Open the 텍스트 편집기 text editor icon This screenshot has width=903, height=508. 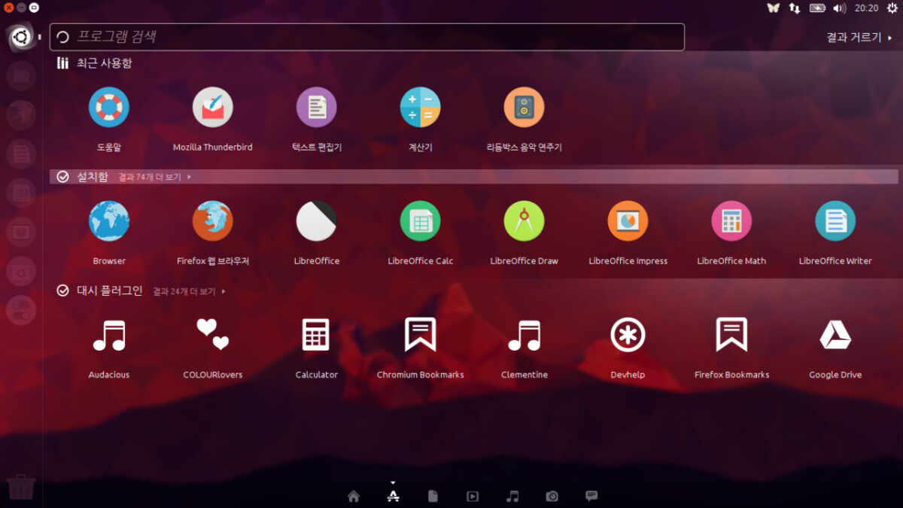[317, 108]
